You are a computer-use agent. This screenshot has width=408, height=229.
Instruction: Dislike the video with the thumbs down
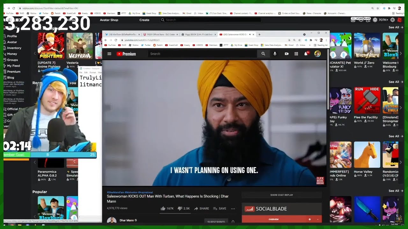[184, 209]
